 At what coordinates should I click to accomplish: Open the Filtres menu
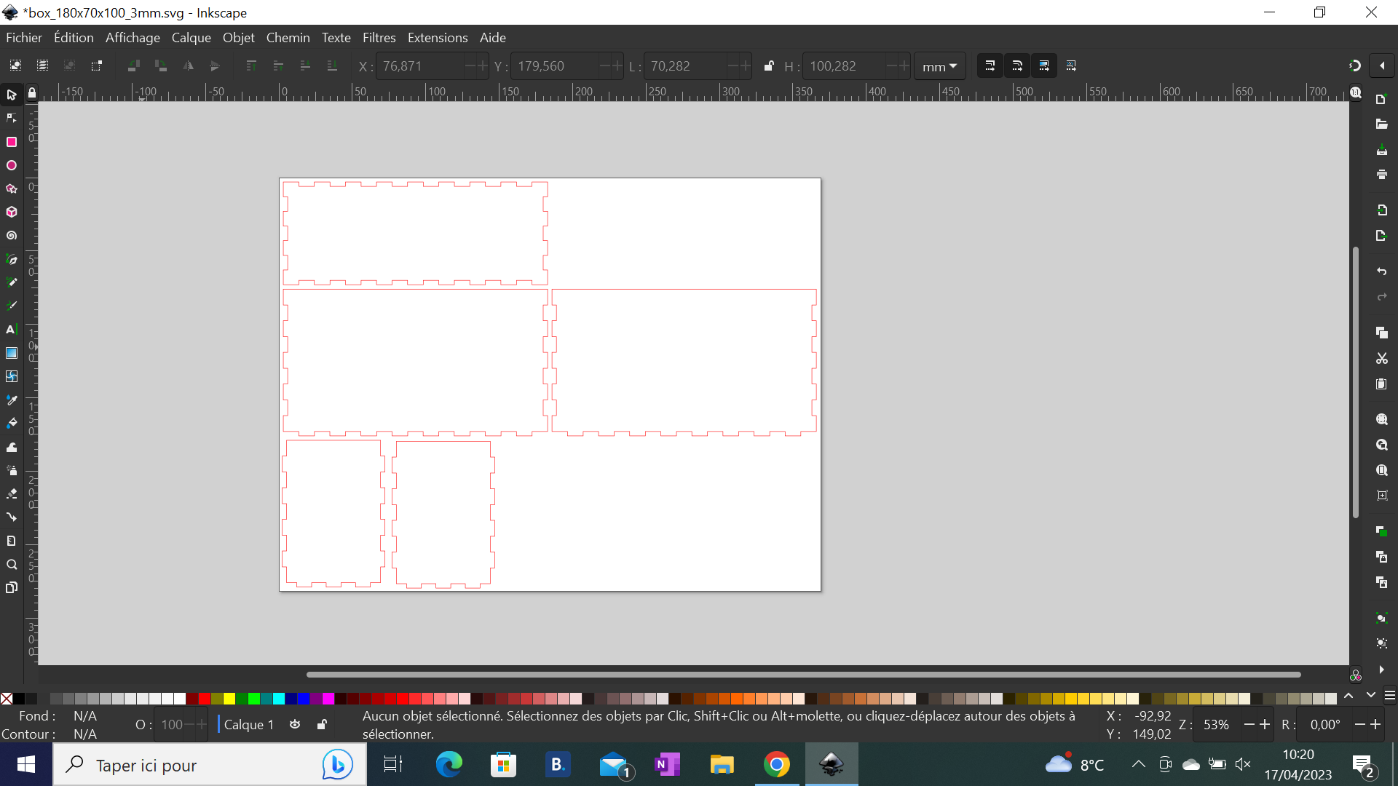(379, 38)
